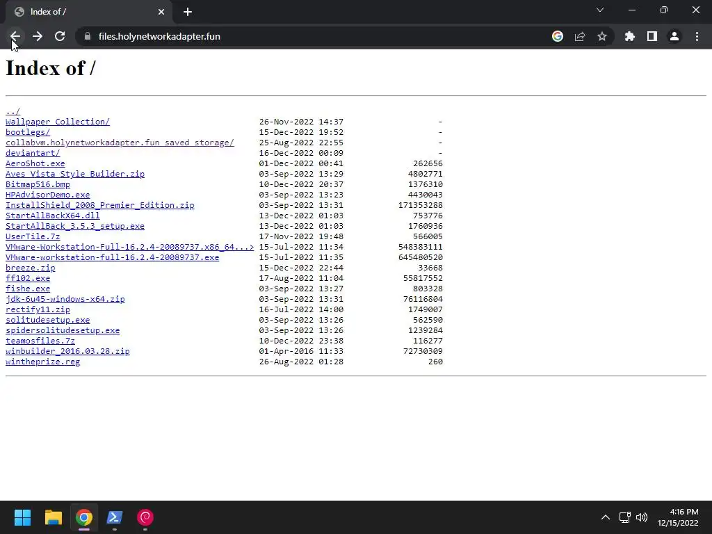
Task: Open File Explorer from the taskbar
Action: tap(53, 517)
